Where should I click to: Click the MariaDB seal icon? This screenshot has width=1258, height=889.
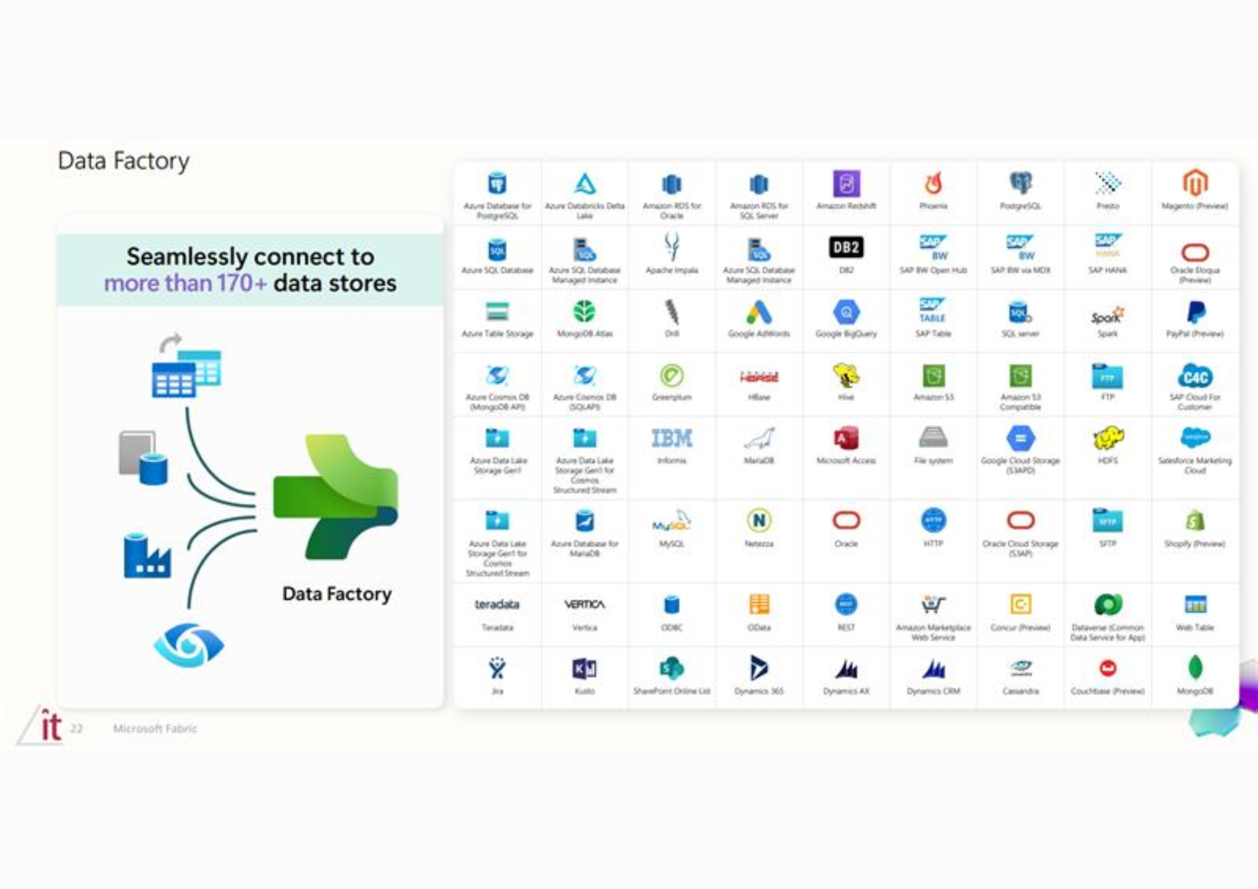tap(759, 438)
